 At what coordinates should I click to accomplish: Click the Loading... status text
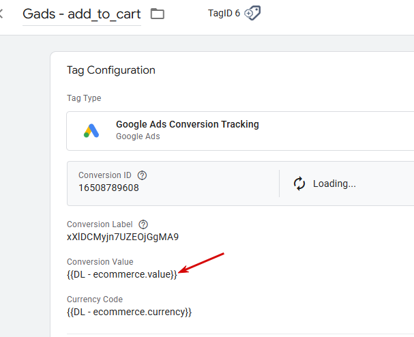[x=334, y=184]
